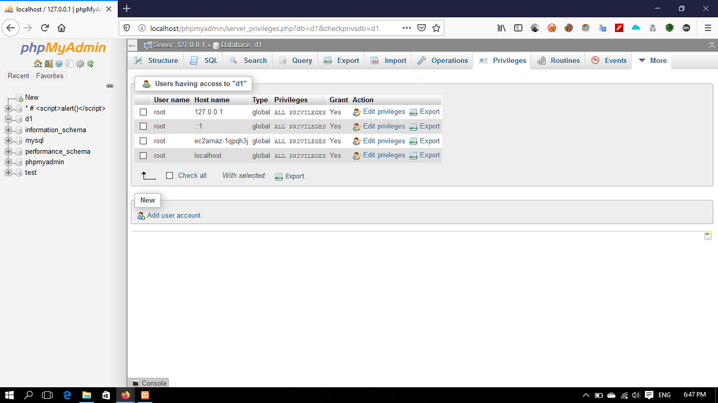Check the root 127.0.0.1 user row

coord(143,112)
